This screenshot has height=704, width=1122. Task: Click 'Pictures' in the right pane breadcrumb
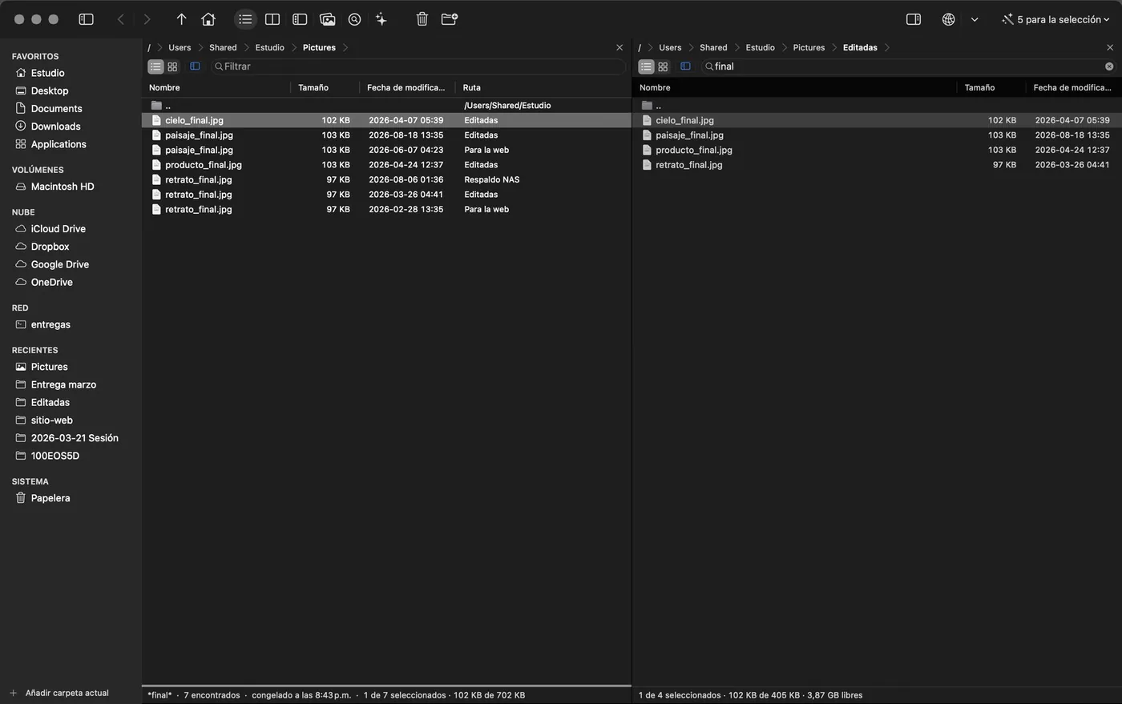tap(809, 47)
